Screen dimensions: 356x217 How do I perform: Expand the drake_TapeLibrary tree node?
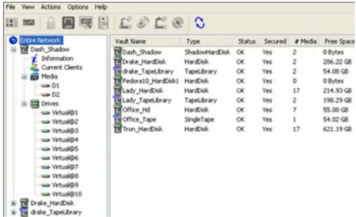pos(14,213)
